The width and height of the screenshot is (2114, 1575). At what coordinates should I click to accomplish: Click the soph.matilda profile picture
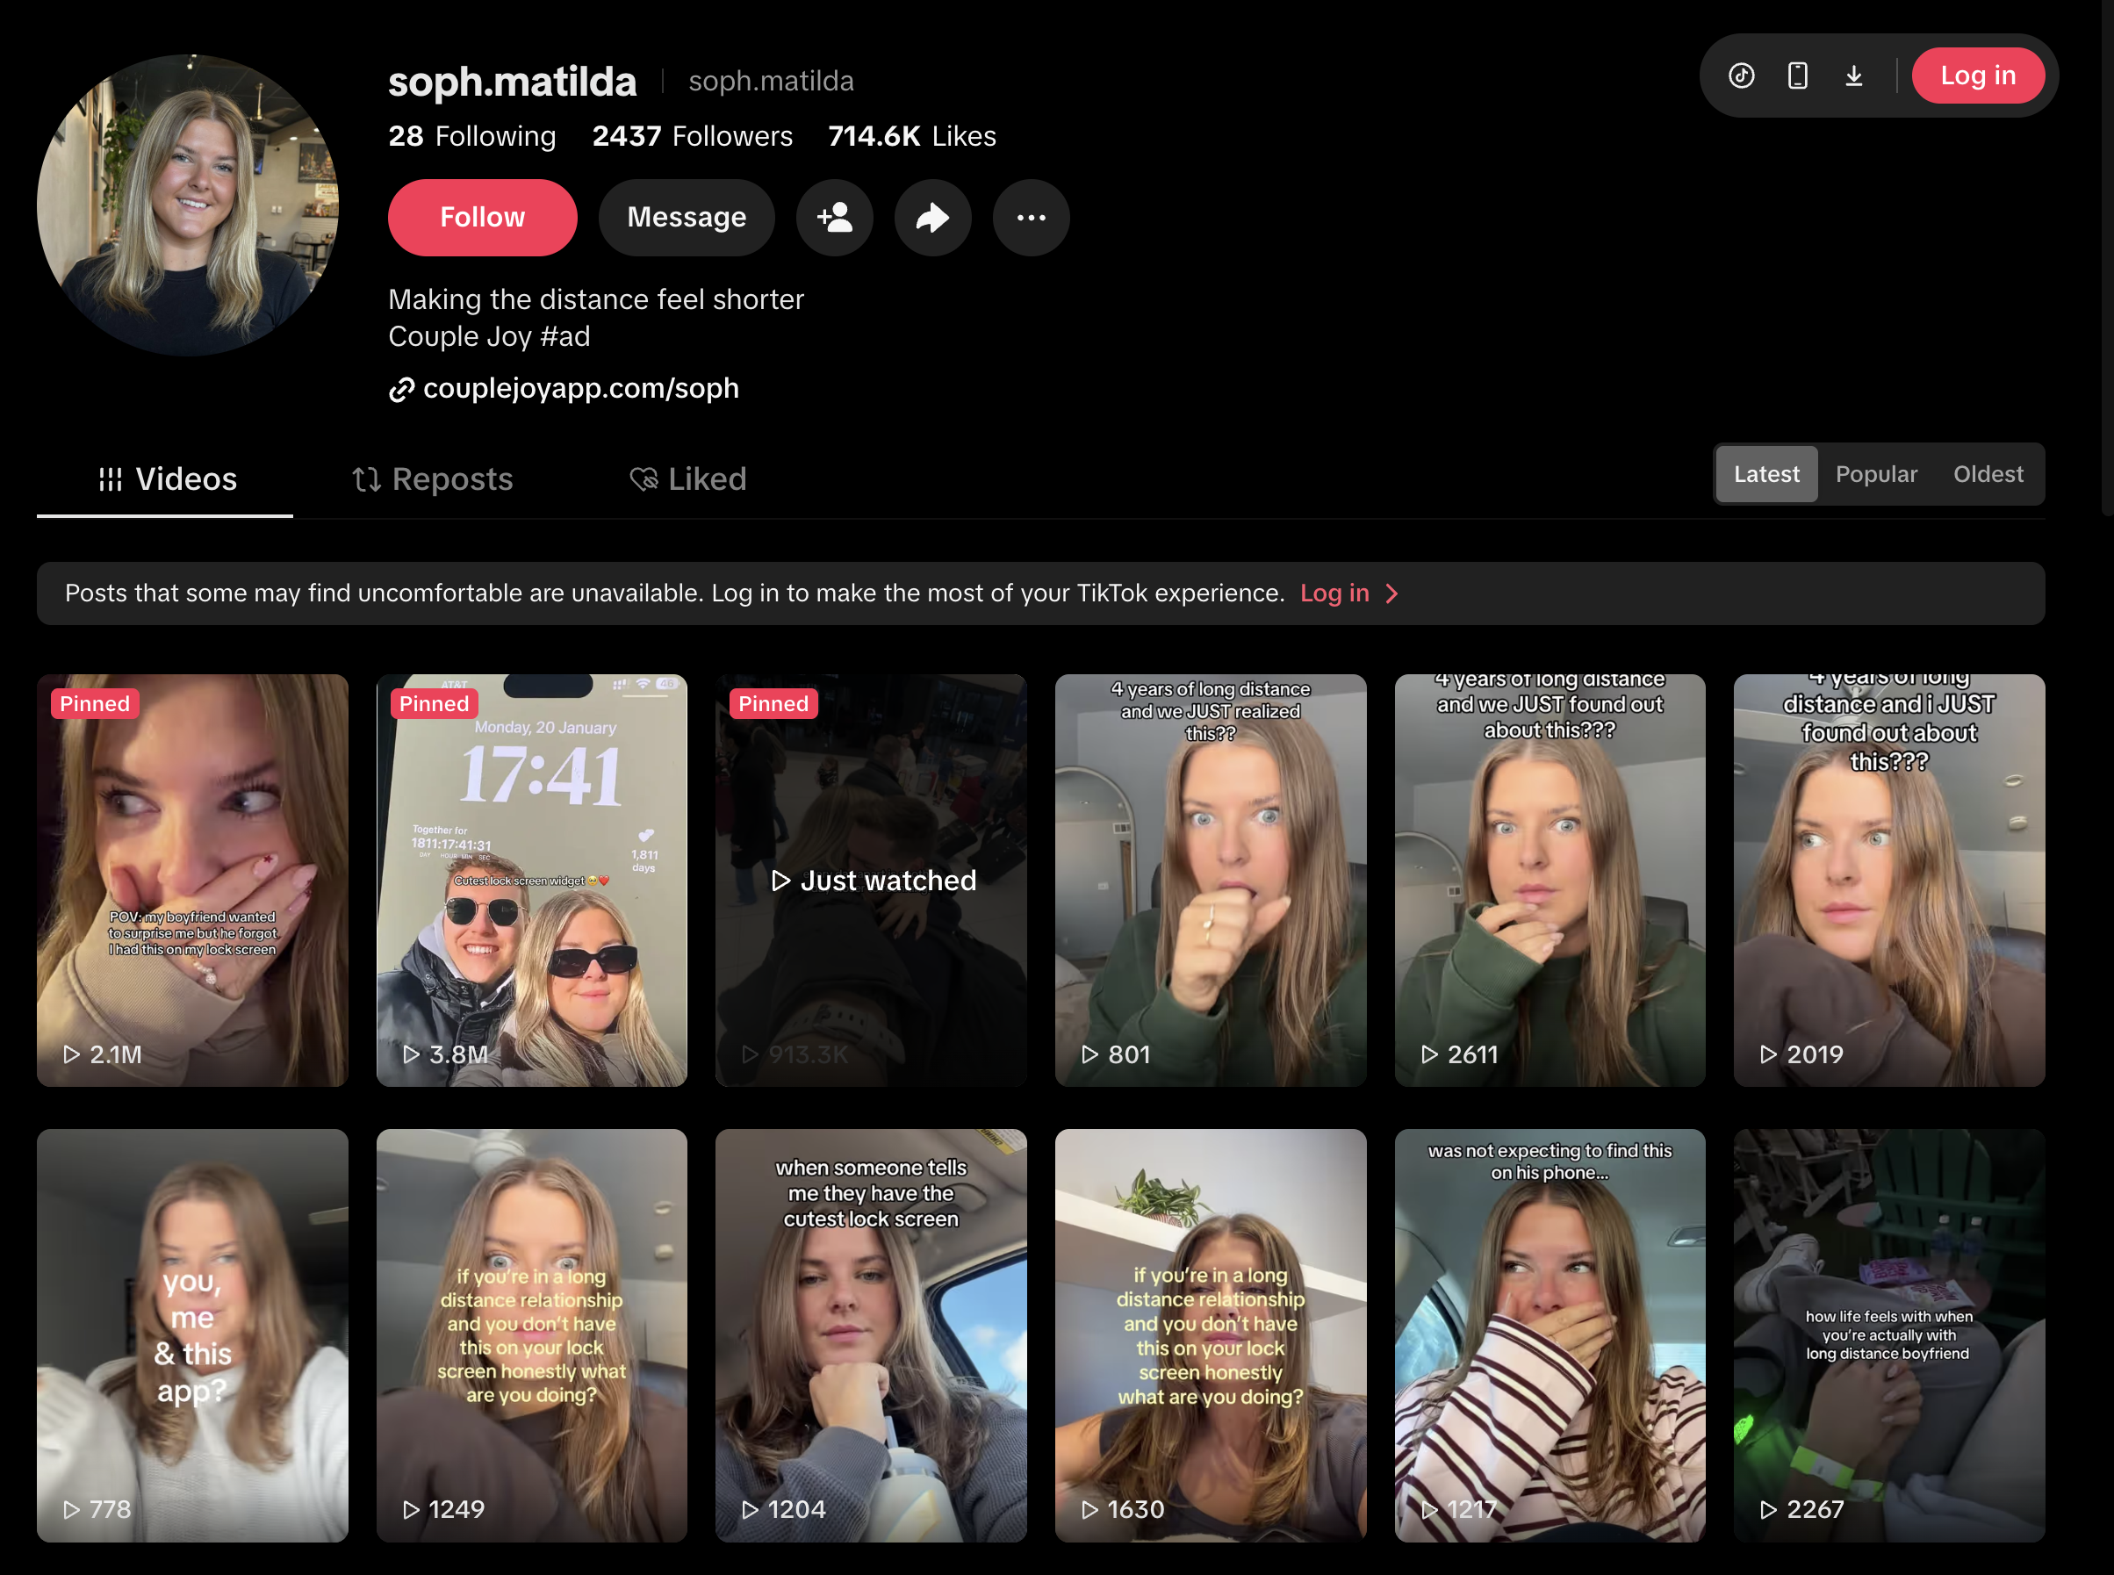[x=188, y=205]
